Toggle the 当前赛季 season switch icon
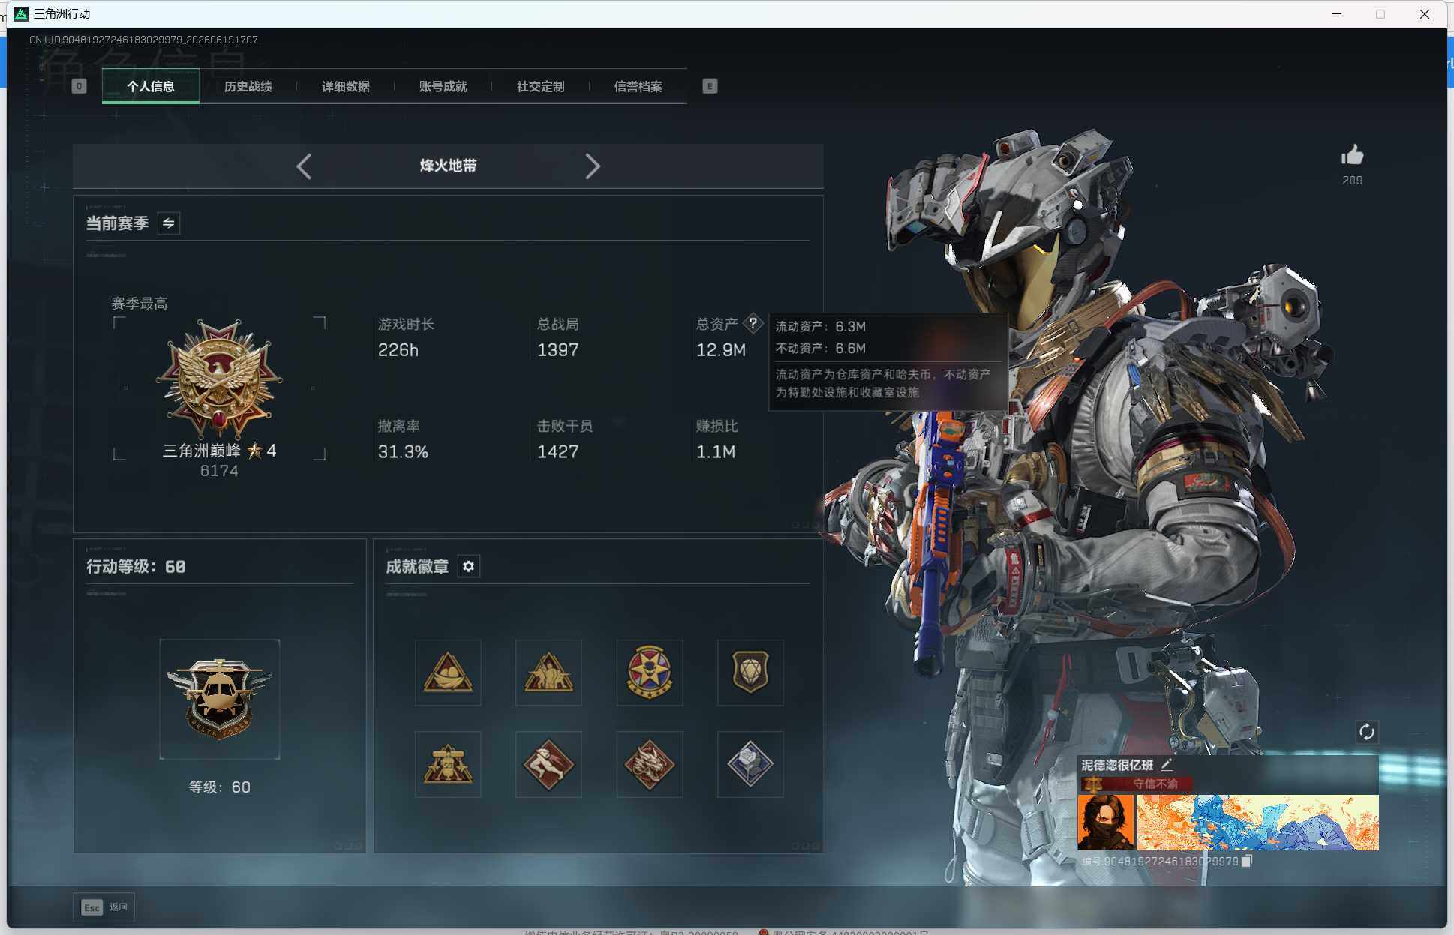Screen dimensions: 1454x935 (x=169, y=223)
